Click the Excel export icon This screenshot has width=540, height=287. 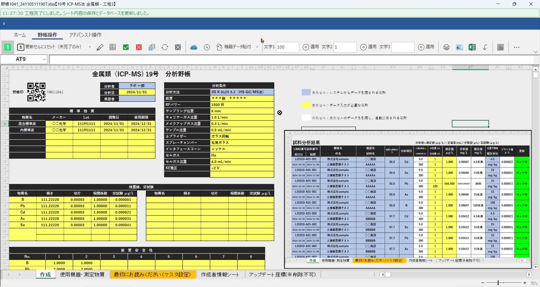click(x=472, y=47)
